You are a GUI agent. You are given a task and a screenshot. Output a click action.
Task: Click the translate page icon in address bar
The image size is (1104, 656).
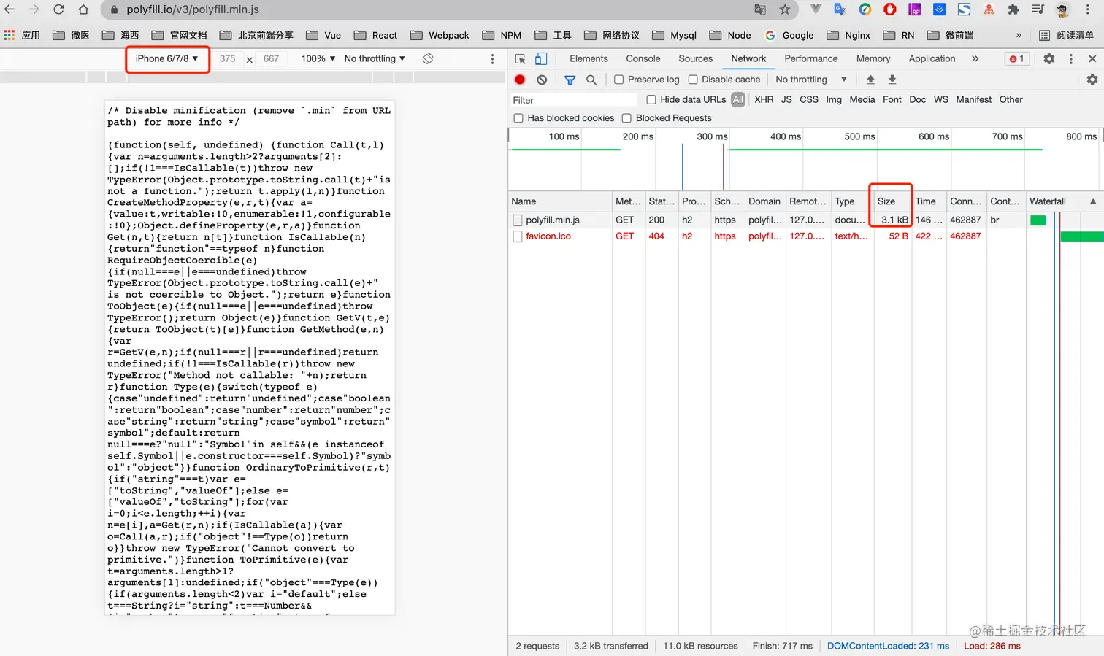coord(760,9)
